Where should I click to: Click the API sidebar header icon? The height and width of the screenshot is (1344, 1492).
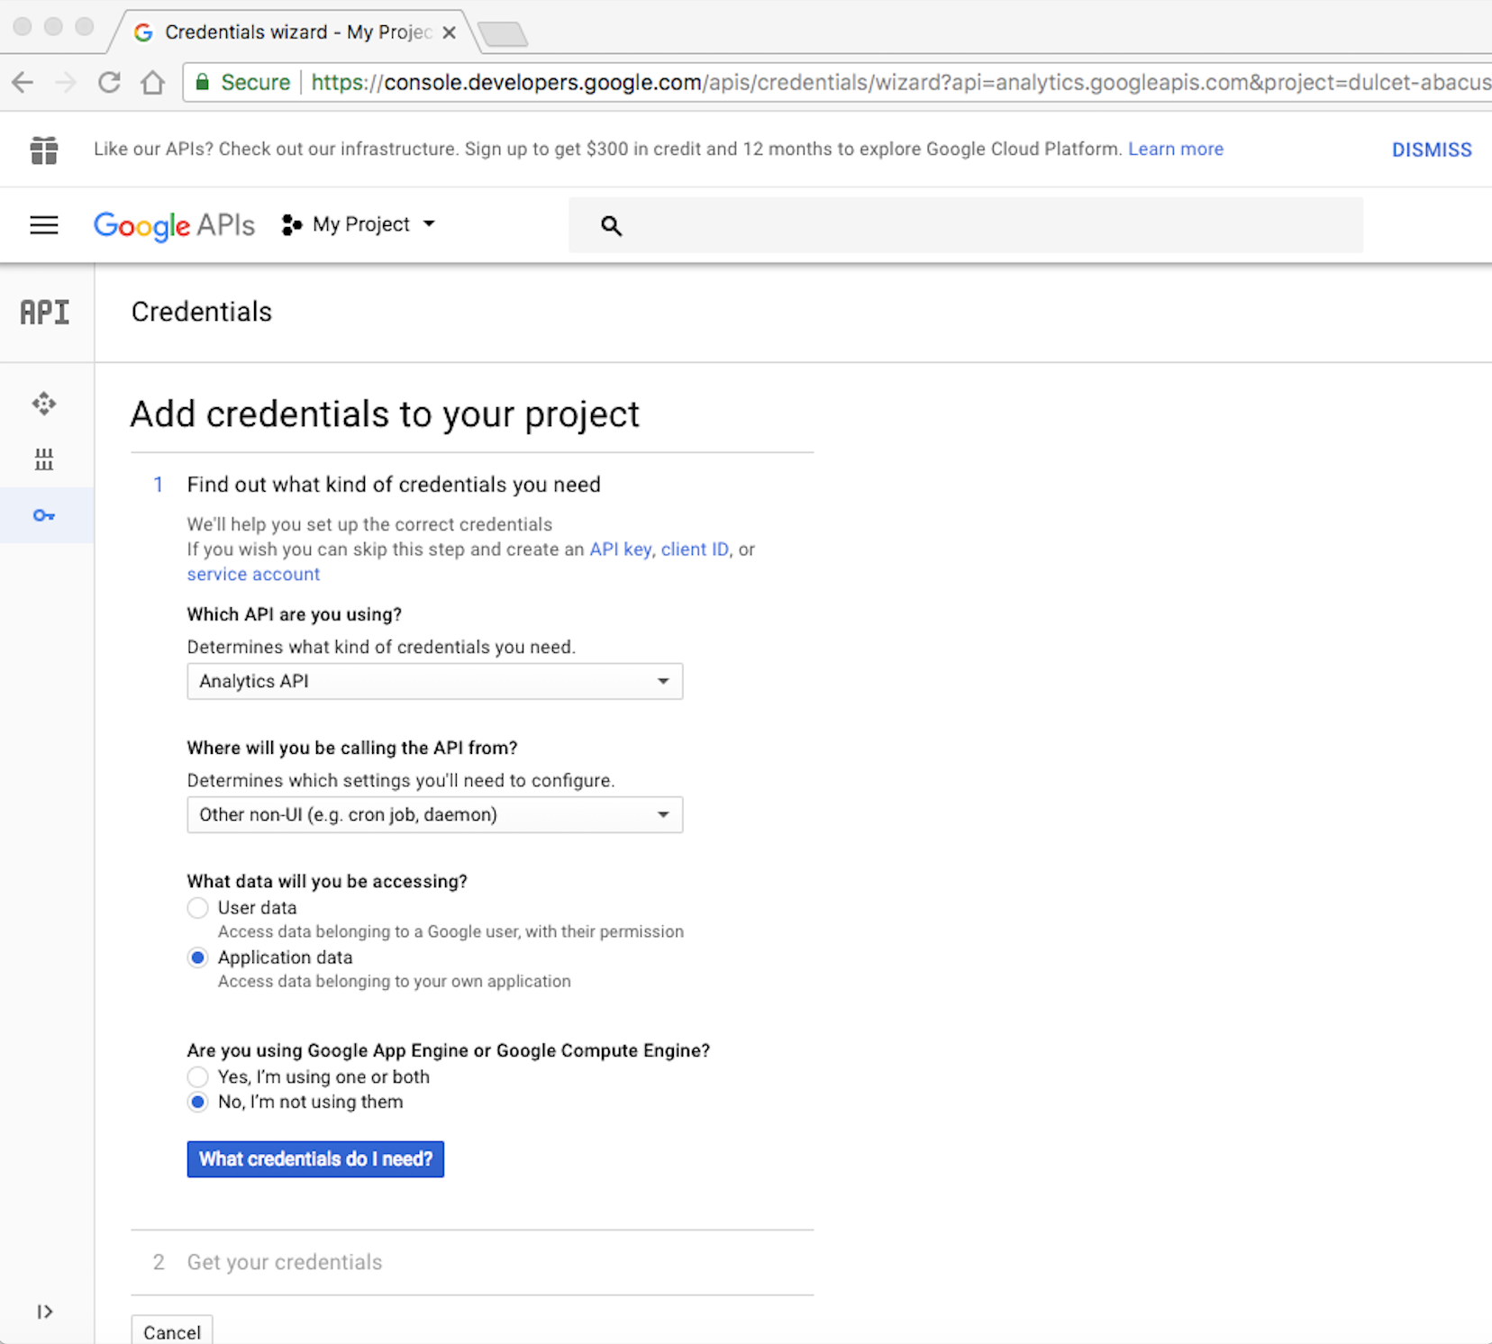tap(45, 313)
